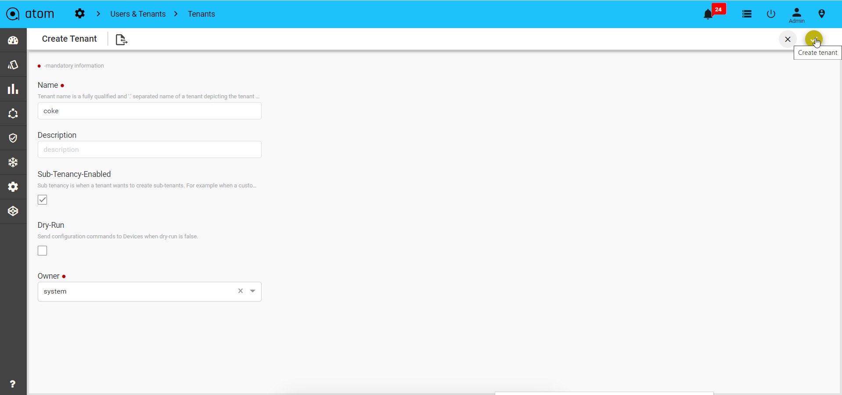The image size is (842, 395).
Task: Click the Tenant name help text
Action: [148, 97]
